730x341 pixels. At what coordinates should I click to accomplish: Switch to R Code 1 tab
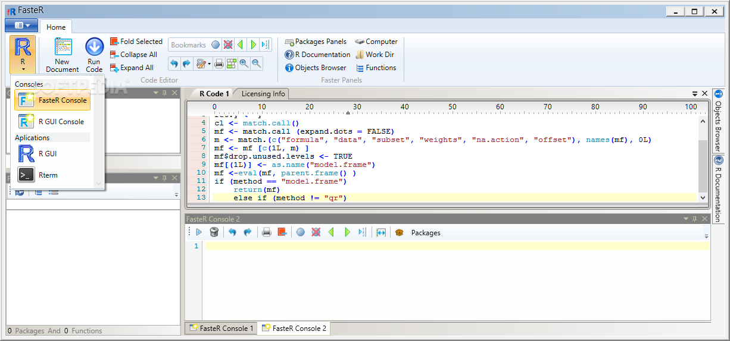click(213, 94)
